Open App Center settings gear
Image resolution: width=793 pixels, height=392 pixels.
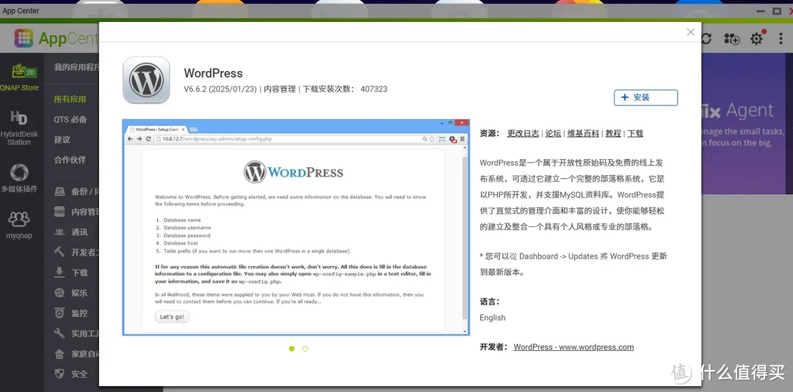[x=756, y=38]
